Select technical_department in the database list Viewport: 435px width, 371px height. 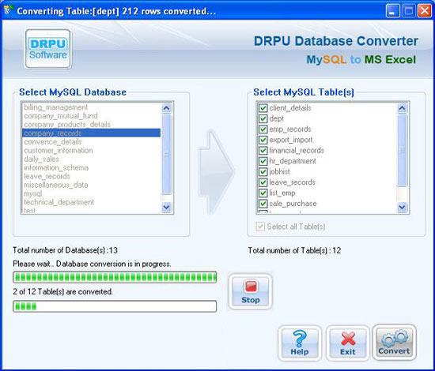91,202
